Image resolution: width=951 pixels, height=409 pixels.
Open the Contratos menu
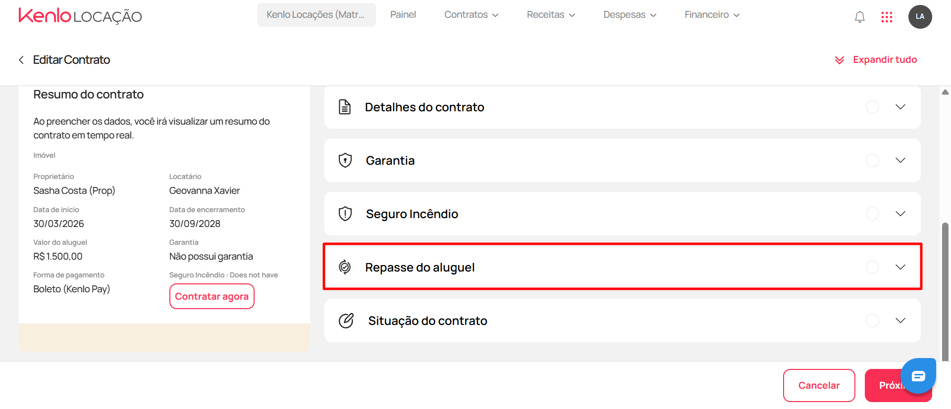[471, 15]
